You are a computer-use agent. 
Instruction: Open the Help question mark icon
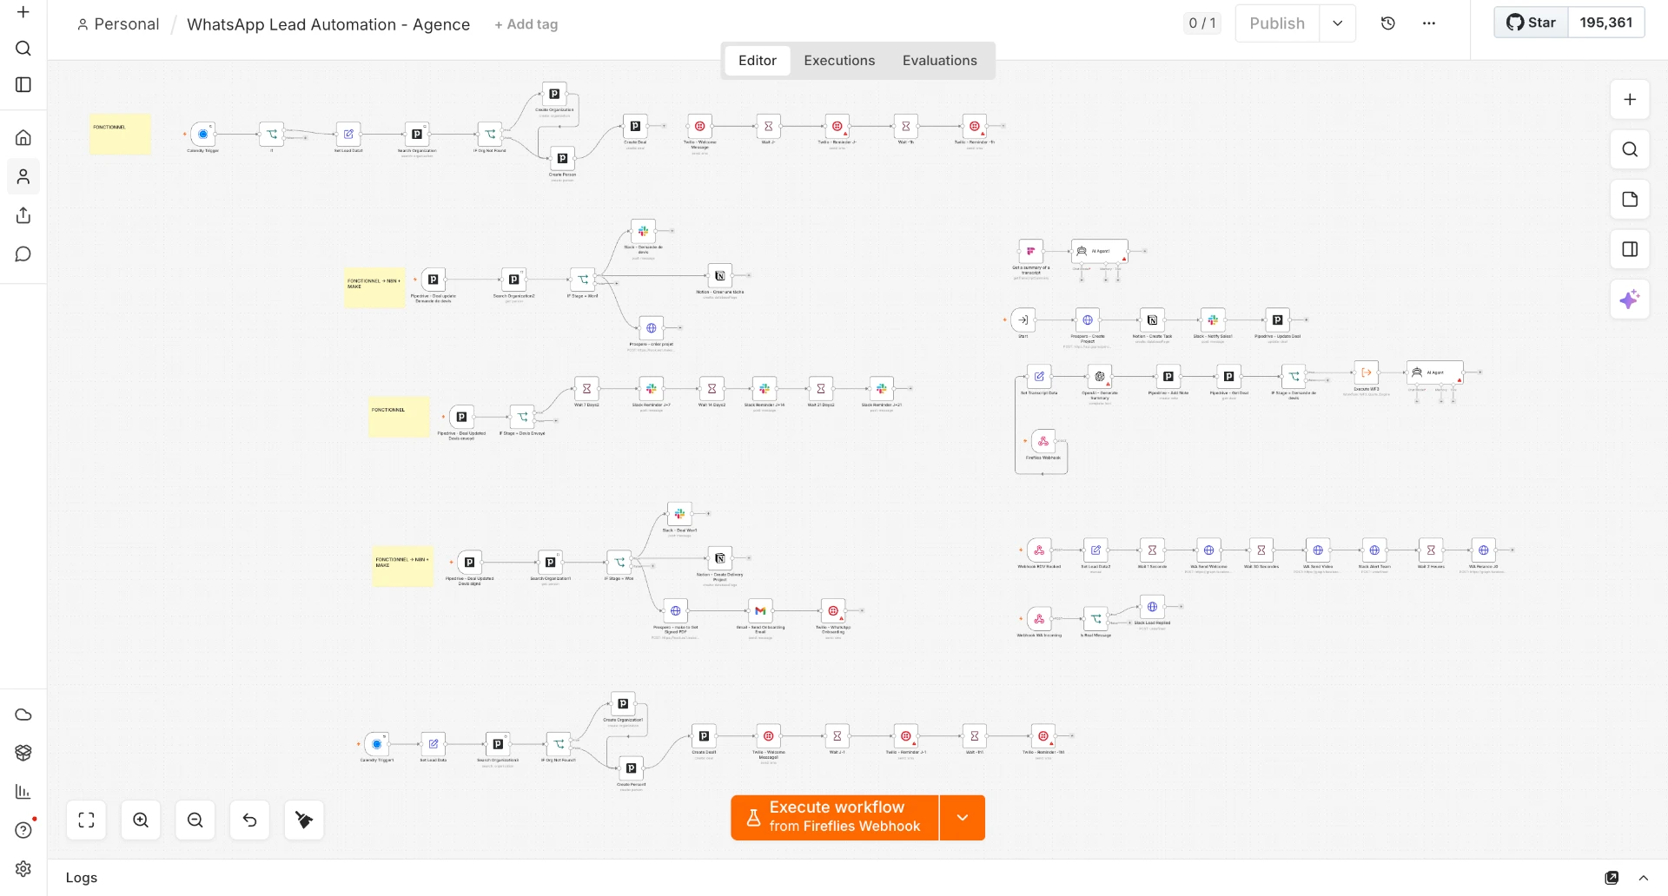pos(23,829)
